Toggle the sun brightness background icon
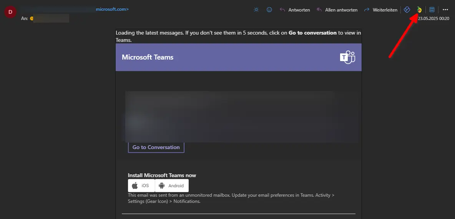 [256, 10]
